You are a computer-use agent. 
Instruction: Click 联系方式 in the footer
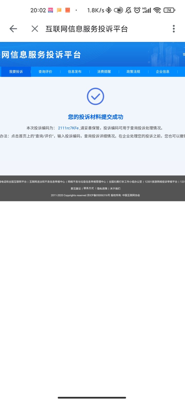(x=89, y=188)
